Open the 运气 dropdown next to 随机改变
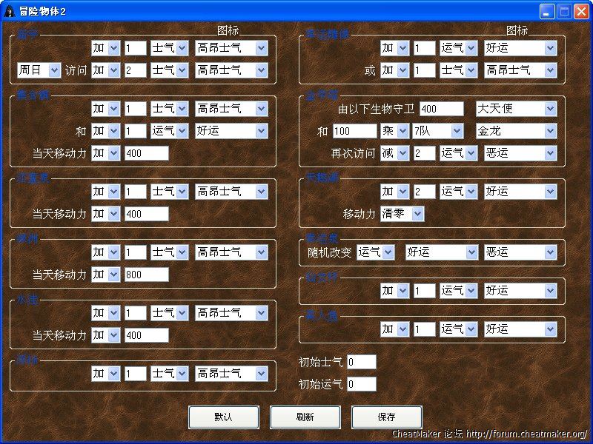 point(376,252)
